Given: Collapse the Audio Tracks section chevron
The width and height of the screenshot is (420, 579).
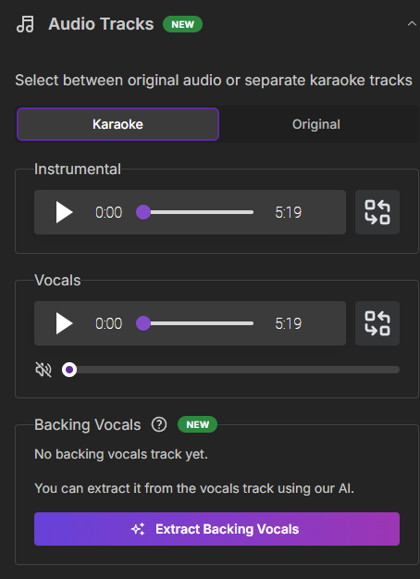Looking at the screenshot, I should 412,24.
